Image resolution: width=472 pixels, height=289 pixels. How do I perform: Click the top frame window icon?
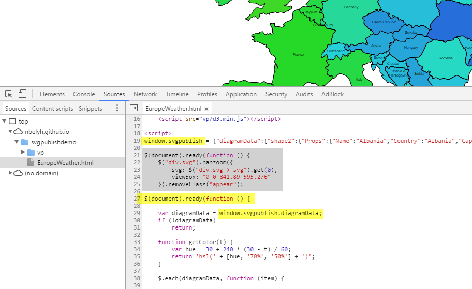[x=12, y=121]
